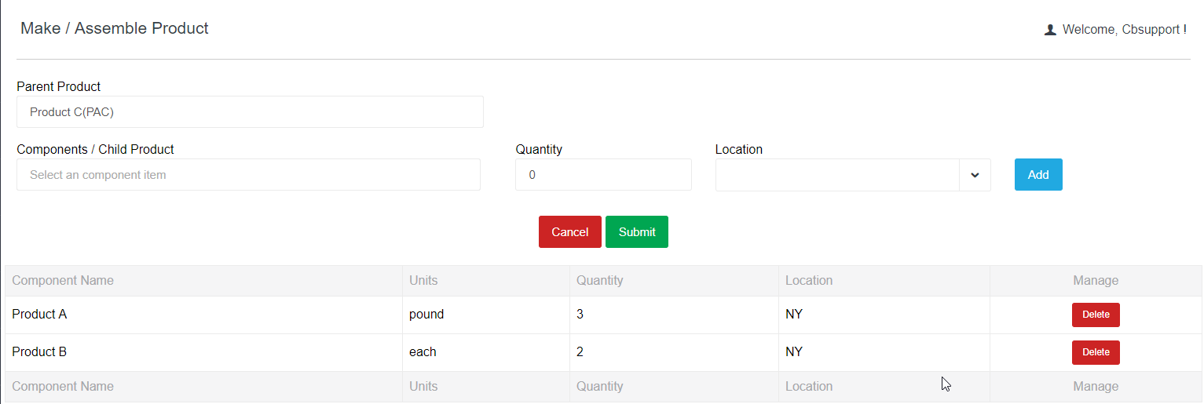Click the top Component Name column header
This screenshot has height=404, width=1204.
pos(63,281)
